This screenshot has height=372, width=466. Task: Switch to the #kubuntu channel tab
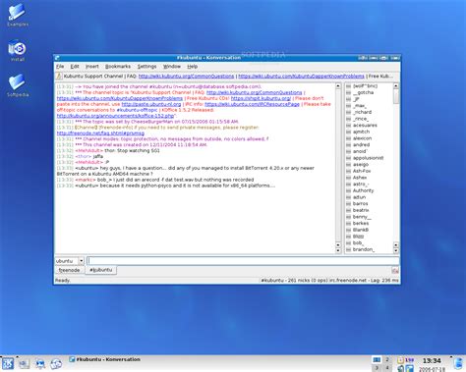(101, 270)
